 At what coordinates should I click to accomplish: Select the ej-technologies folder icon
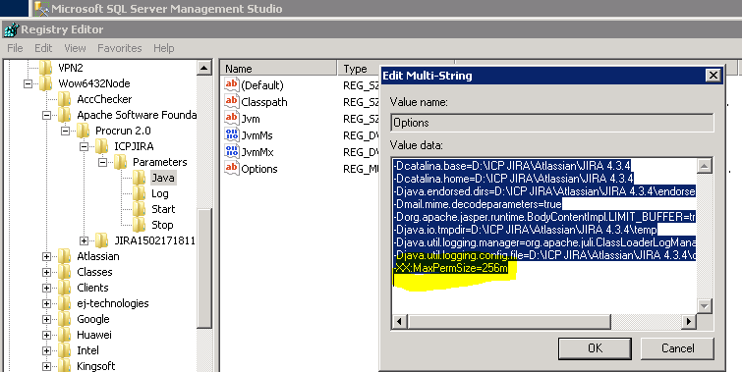pos(64,303)
